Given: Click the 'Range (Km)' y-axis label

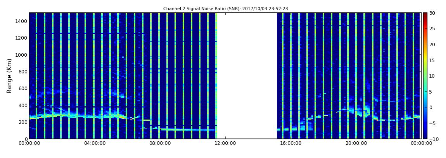Looking at the screenshot, I should (9, 76).
